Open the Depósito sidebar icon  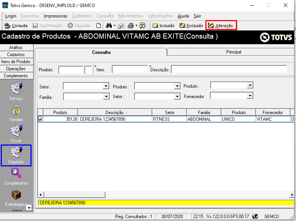click(16, 155)
